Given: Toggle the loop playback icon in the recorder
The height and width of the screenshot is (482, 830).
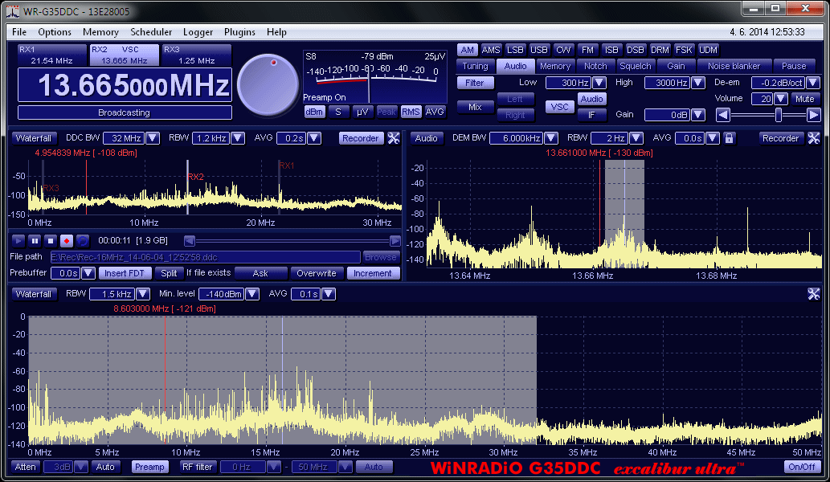Looking at the screenshot, I should coord(82,240).
